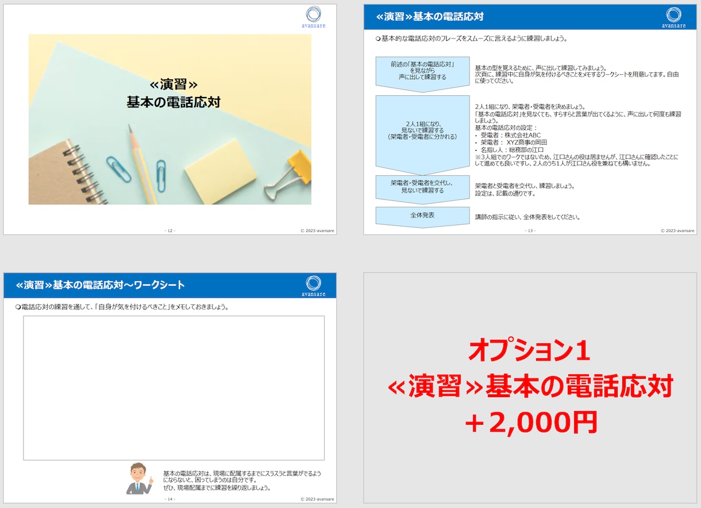Click the red price text '＋2,000円'
This screenshot has height=508, width=701.
530,422
